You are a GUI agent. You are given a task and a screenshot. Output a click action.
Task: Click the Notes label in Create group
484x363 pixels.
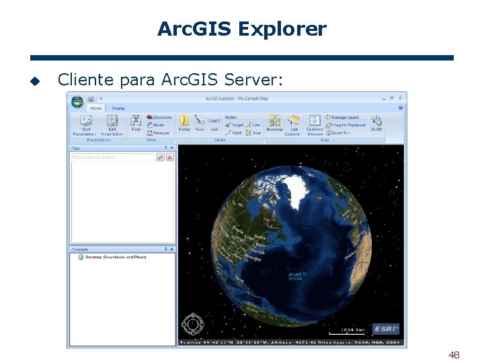coord(231,117)
